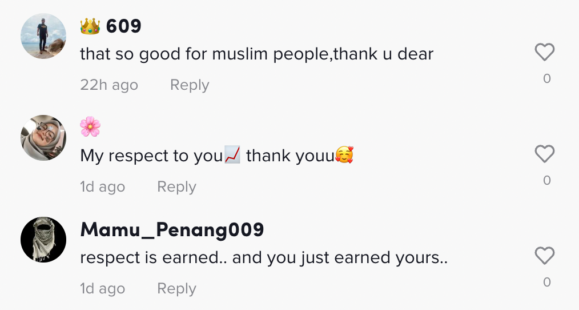This screenshot has height=310, width=579.
Task: Open the flower emoji username profile
Action: [x=90, y=126]
